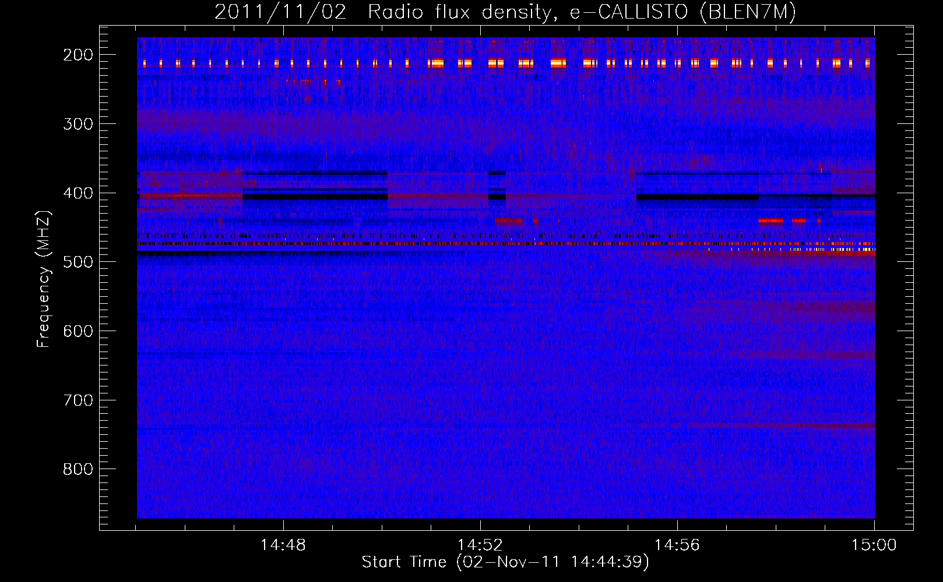The width and height of the screenshot is (943, 582).
Task: Click the 14:48 time tick label
Action: (x=283, y=545)
